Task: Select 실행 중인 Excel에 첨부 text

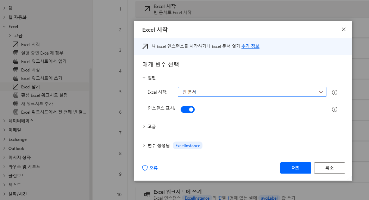Action: pos(42,53)
